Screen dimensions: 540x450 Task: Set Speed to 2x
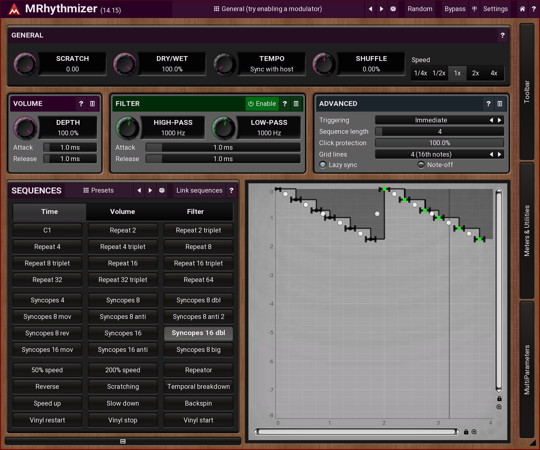pos(475,73)
